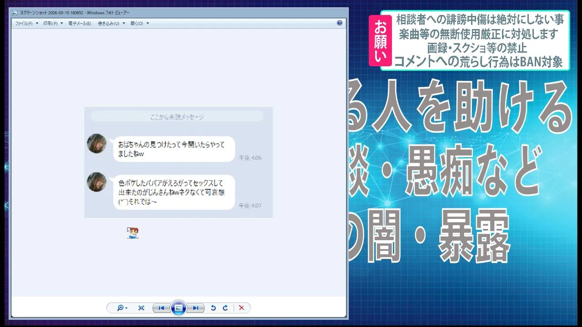582x327 pixels.
Task: Click the 楽曲等の無断使用厳正に対処します line
Action: tap(478, 34)
